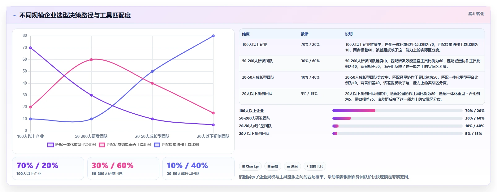Click the y-axis value 0
The height and width of the screenshot is (192, 497).
26,131
